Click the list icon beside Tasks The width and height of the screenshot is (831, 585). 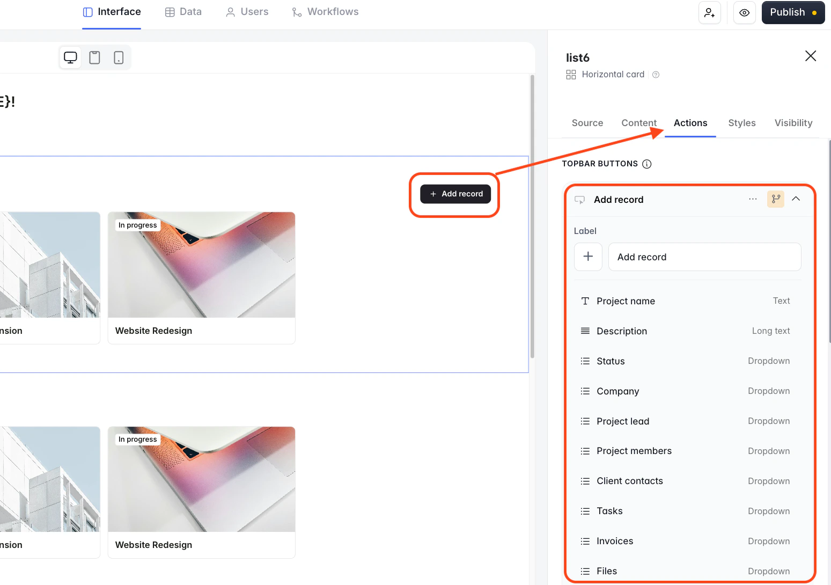tap(585, 511)
